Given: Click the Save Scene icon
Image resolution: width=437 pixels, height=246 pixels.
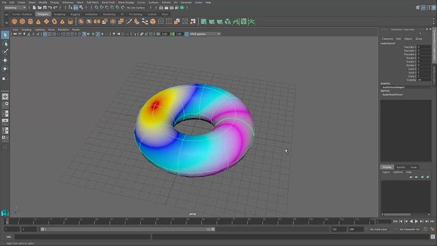Looking at the screenshot, I should tap(44, 8).
